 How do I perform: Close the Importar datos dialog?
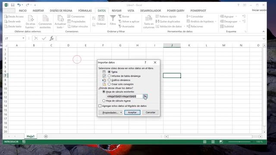pos(155,62)
